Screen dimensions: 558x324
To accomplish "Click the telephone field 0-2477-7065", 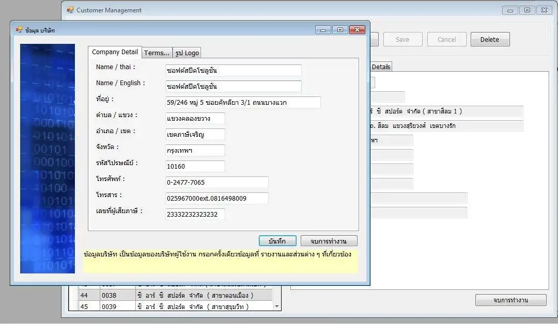I will 216,182.
